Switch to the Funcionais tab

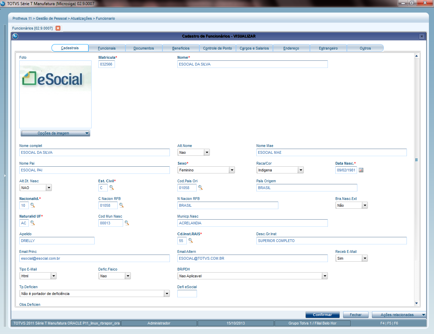click(107, 48)
